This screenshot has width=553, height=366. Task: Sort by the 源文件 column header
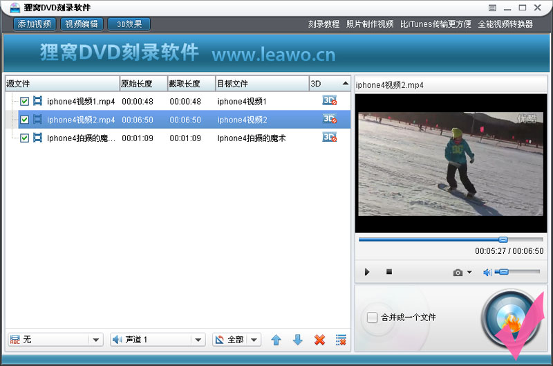click(62, 84)
